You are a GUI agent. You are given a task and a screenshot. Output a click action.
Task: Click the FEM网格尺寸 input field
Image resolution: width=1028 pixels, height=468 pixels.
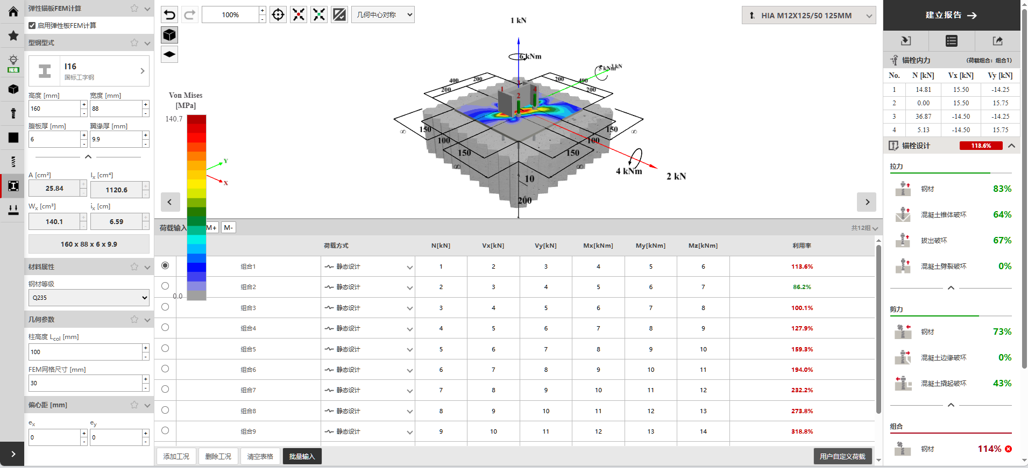(85, 383)
